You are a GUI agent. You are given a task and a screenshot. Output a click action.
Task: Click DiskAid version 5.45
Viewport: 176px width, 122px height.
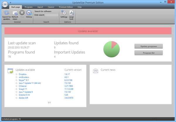click(x=66, y=95)
